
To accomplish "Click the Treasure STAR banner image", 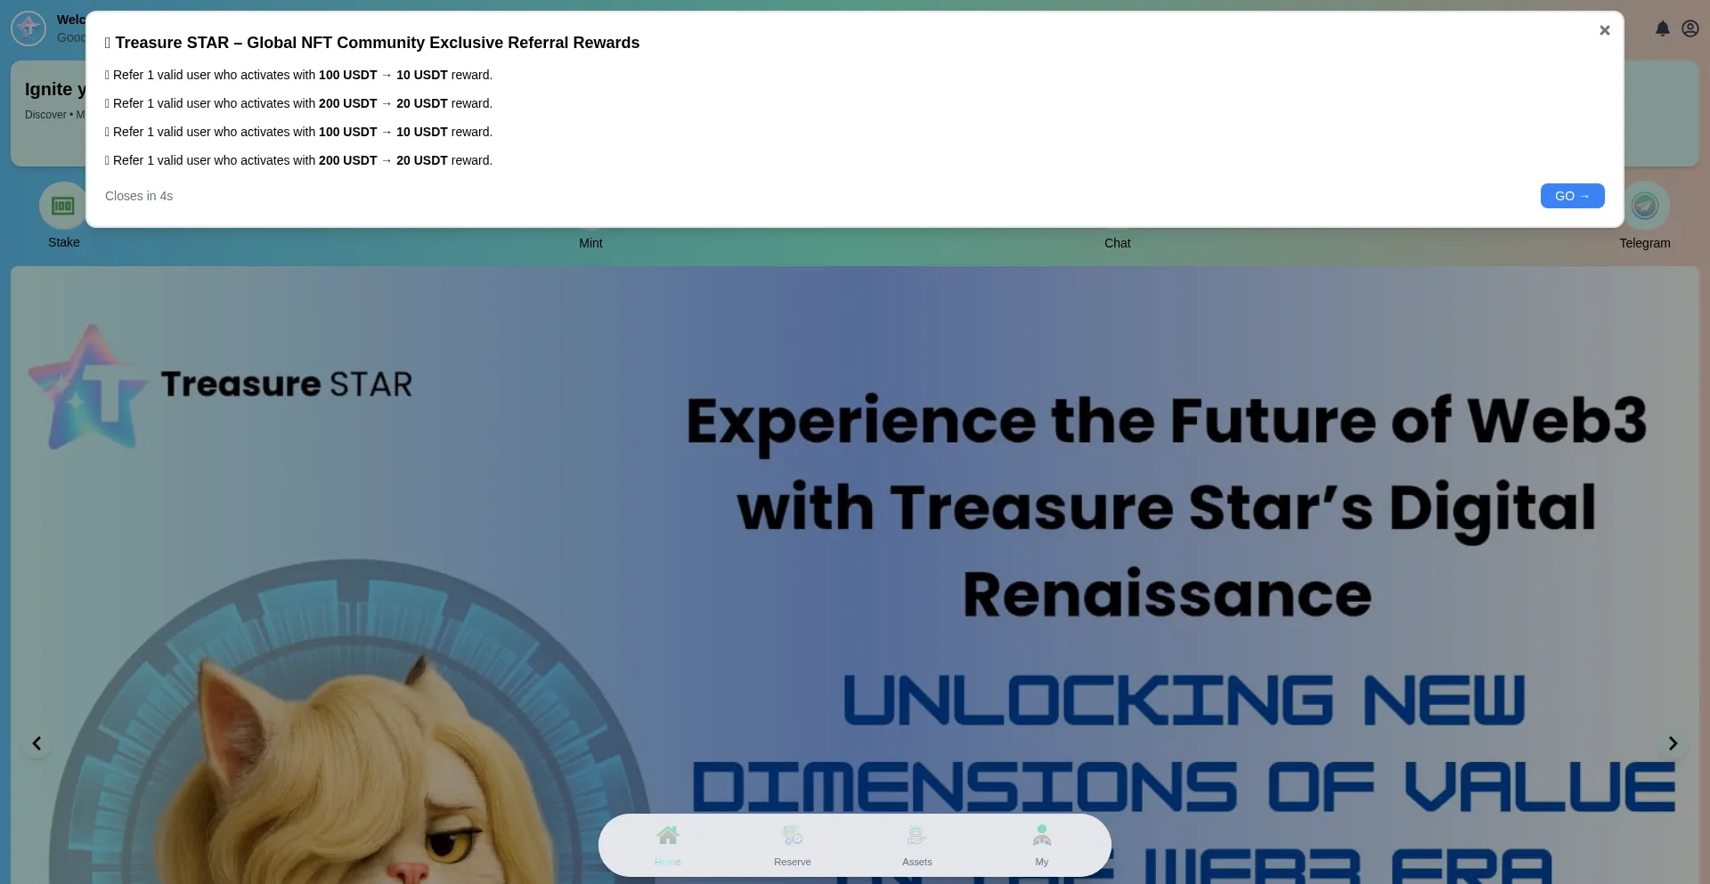I will pos(855,575).
